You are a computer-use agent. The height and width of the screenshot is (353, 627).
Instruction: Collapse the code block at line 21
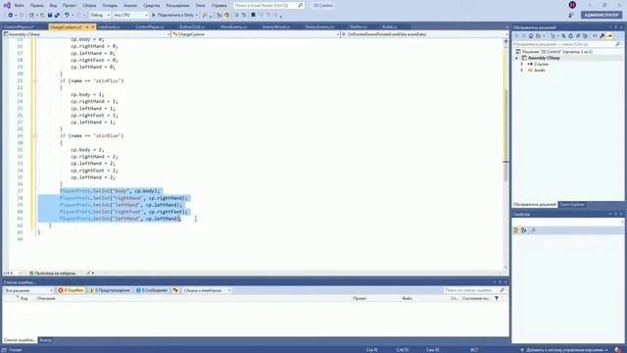pos(35,80)
